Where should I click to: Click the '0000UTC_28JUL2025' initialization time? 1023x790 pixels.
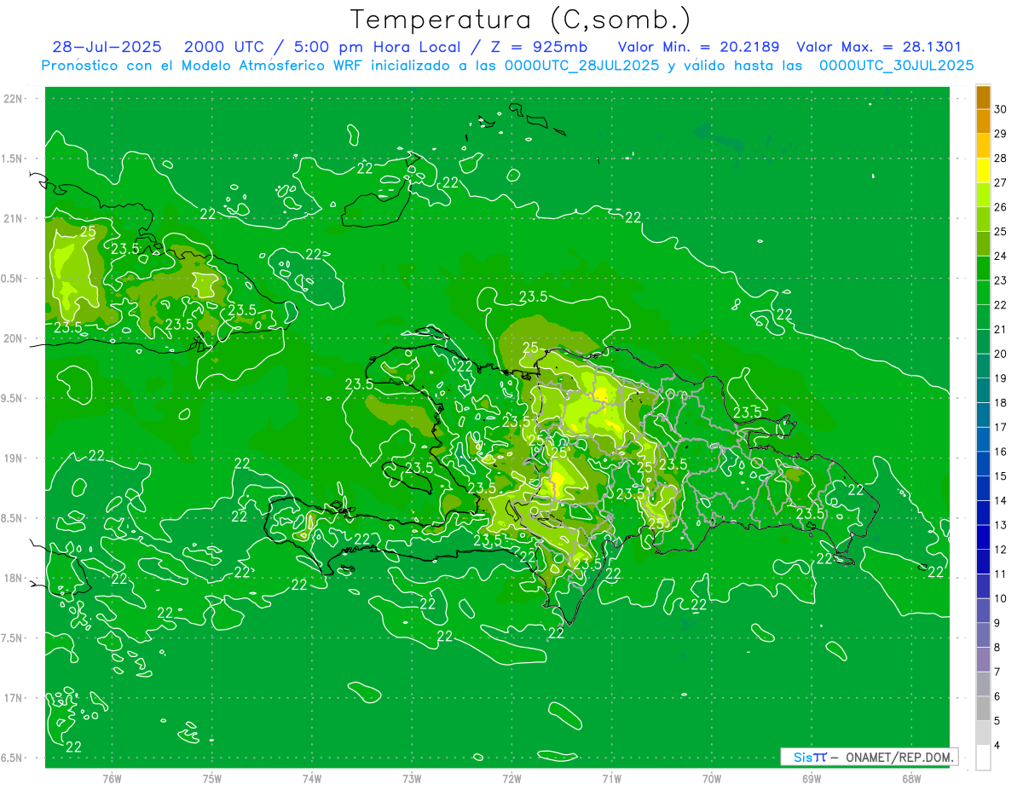581,65
